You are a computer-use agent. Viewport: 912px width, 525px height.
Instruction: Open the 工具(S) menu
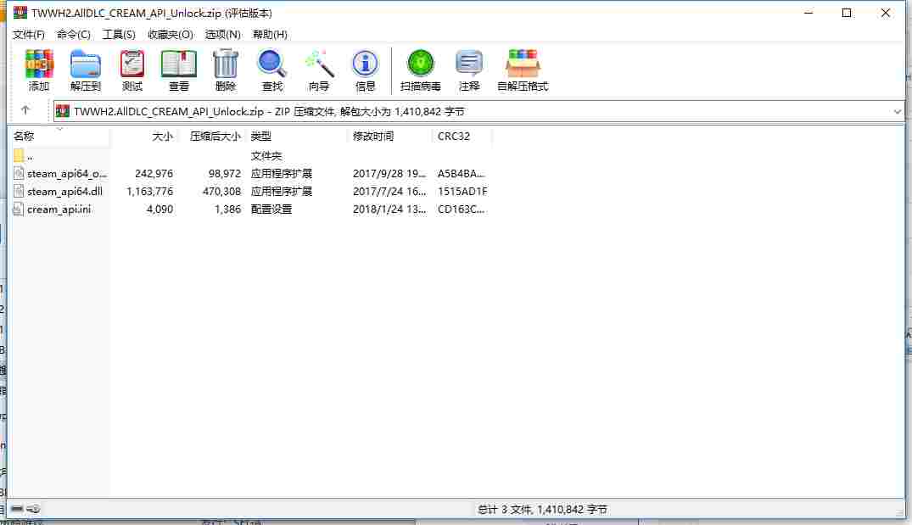click(x=119, y=34)
